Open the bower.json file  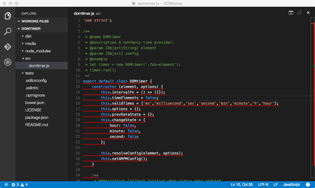tap(41, 102)
